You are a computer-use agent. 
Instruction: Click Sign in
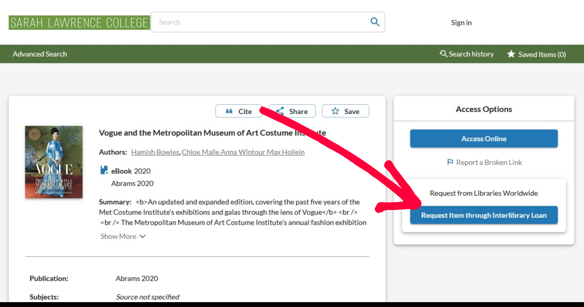tap(461, 22)
